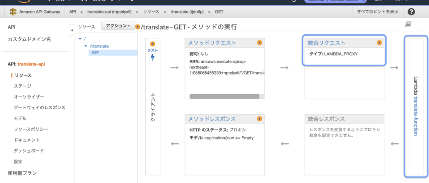This screenshot has height=183, width=429.
Task: Click the hint dot on メソッドリクエスト
Action: tap(259, 42)
